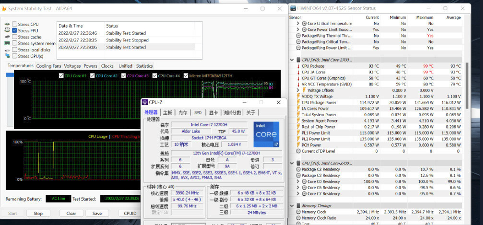Enable the Stress cache checkbox
Image resolution: width=483 pixels, height=225 pixels.
14,37
